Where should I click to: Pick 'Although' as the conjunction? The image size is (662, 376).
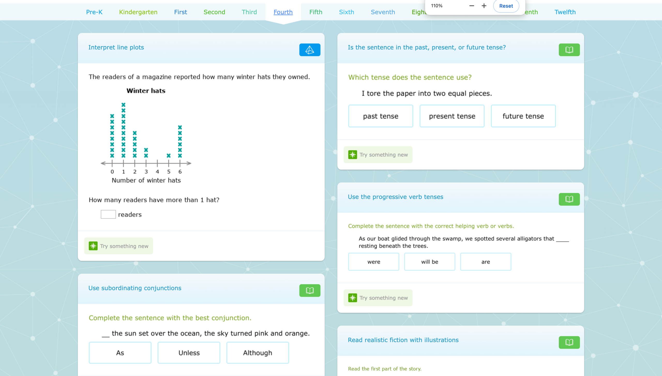click(257, 352)
